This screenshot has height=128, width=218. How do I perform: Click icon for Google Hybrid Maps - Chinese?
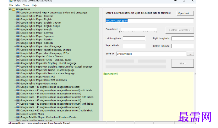(x=18, y=16)
